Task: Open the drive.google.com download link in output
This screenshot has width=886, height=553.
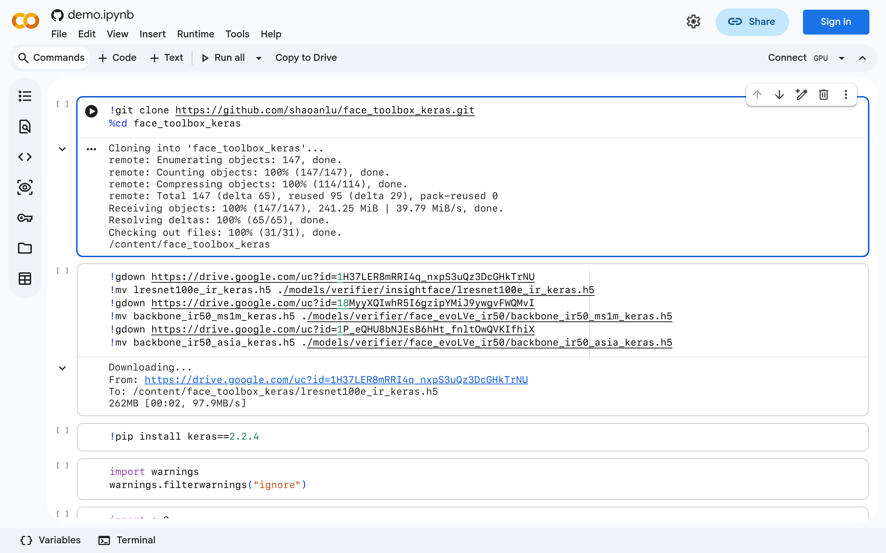Action: click(336, 379)
